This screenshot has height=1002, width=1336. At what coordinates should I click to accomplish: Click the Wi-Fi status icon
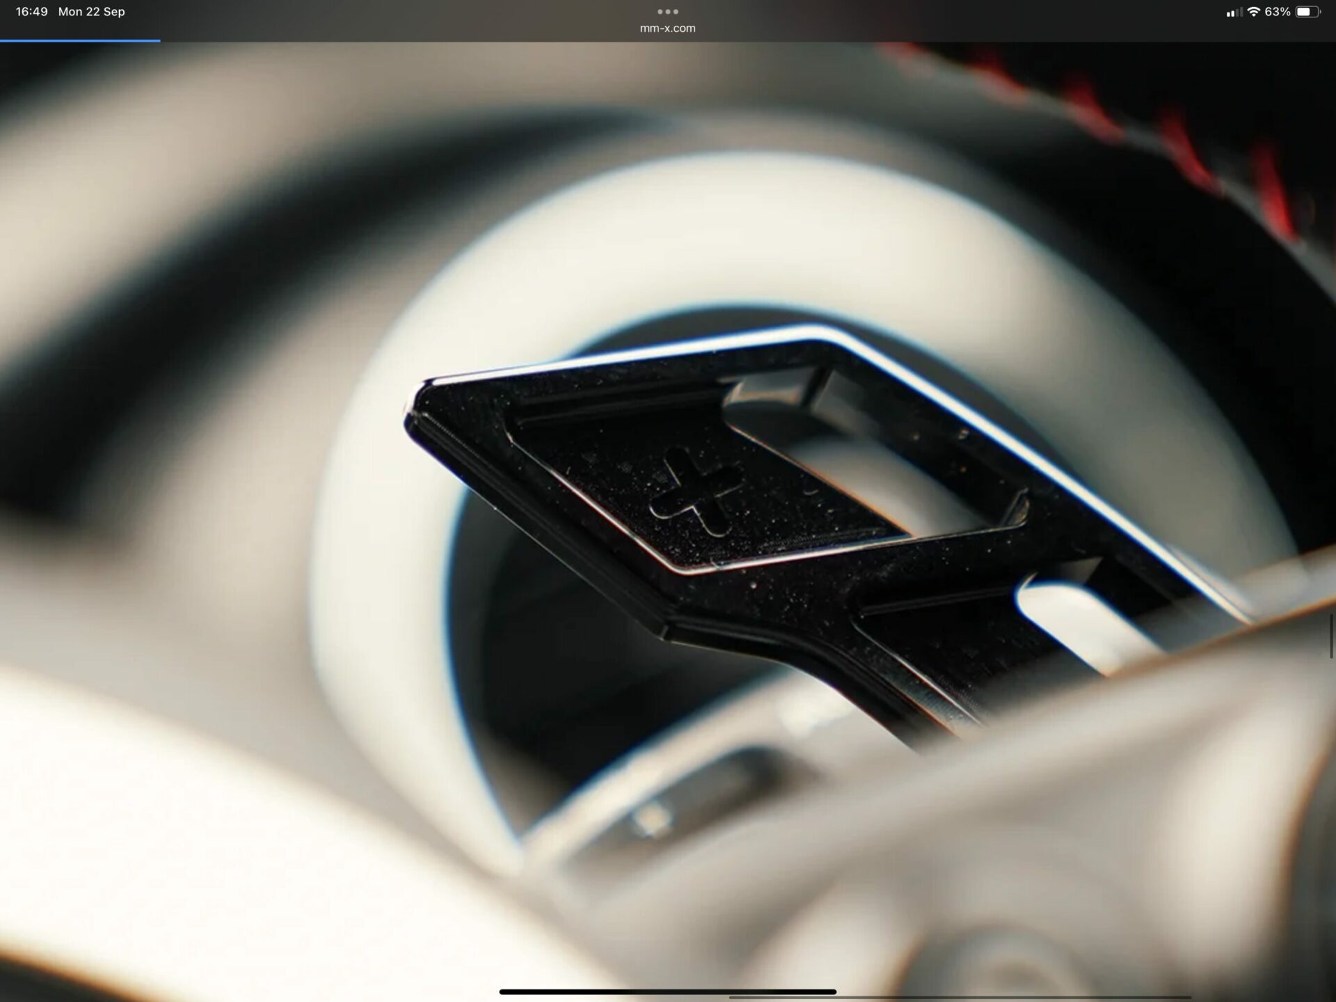coord(1253,12)
